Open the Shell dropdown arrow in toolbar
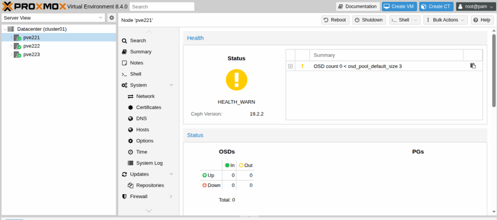The height and width of the screenshot is (220, 498). point(416,20)
